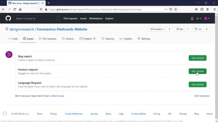Go to the browser Home icon
This screenshot has height=122, width=218.
pyautogui.click(x=20, y=9)
